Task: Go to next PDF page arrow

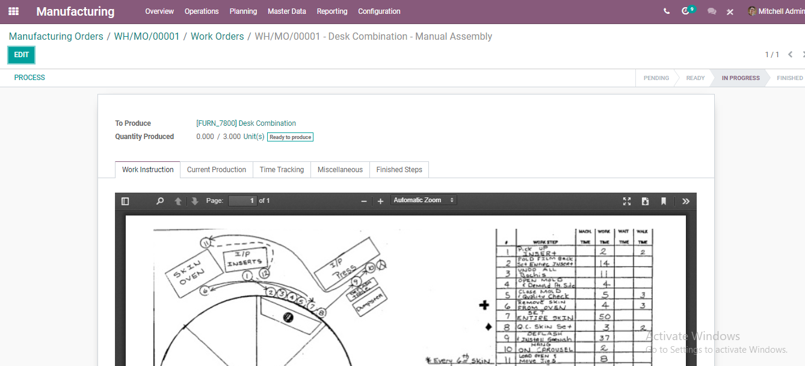Action: click(x=195, y=201)
